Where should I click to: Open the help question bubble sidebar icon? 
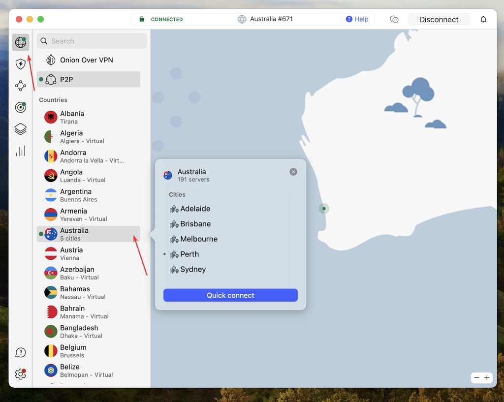[21, 352]
